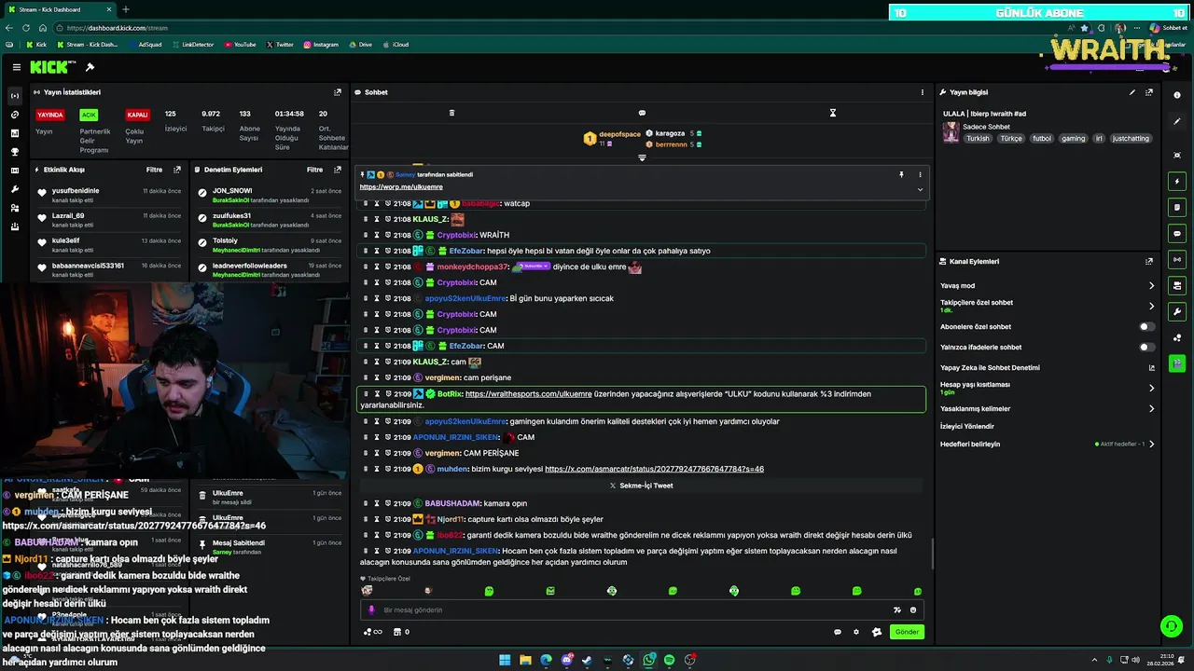The image size is (1194, 671).
Task: Open the emoji picker in the message box
Action: click(x=913, y=609)
